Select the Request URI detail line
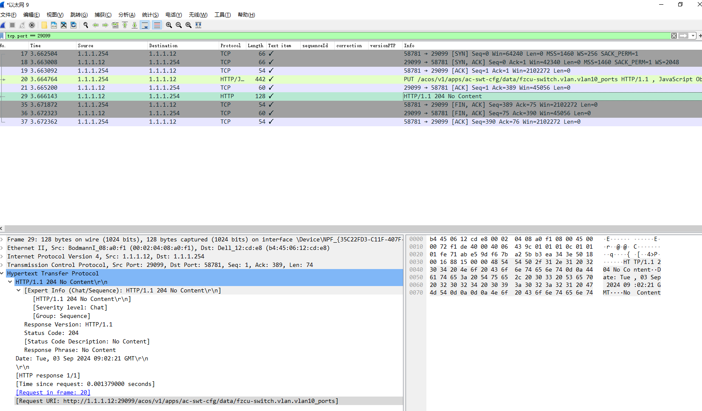This screenshot has width=702, height=411. pos(177,401)
